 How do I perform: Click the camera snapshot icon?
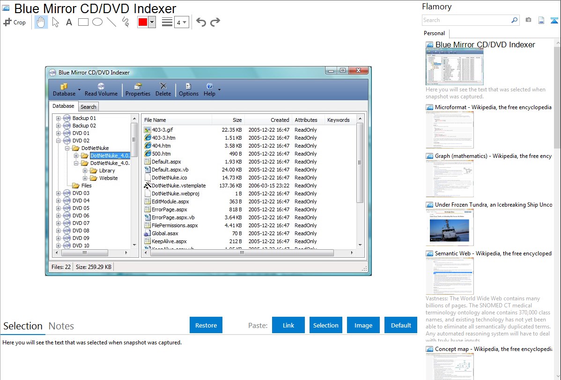[x=528, y=20]
